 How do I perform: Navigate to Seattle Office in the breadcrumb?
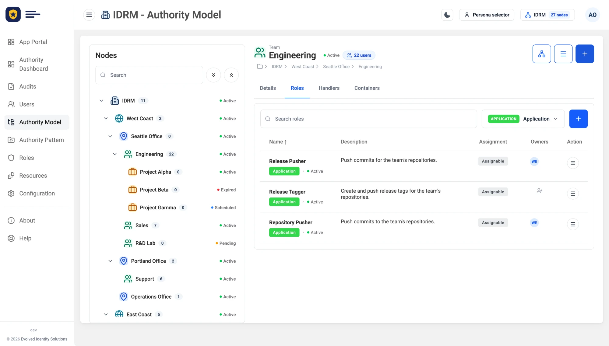[x=336, y=67]
